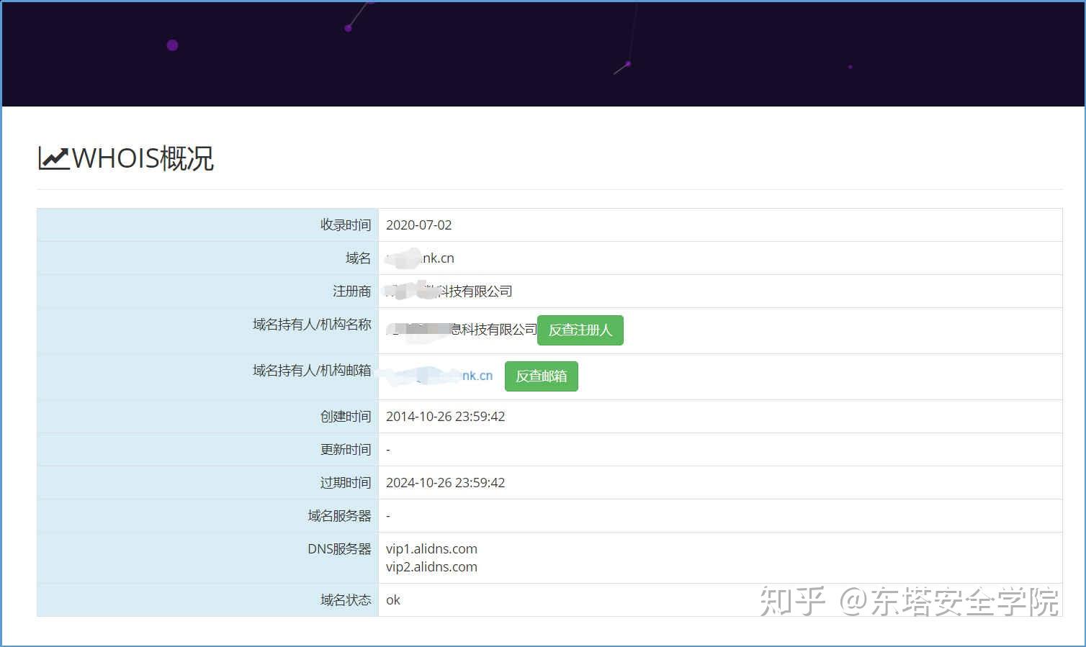Select the 域名状态 value ok
This screenshot has width=1086, height=647.
pos(392,600)
